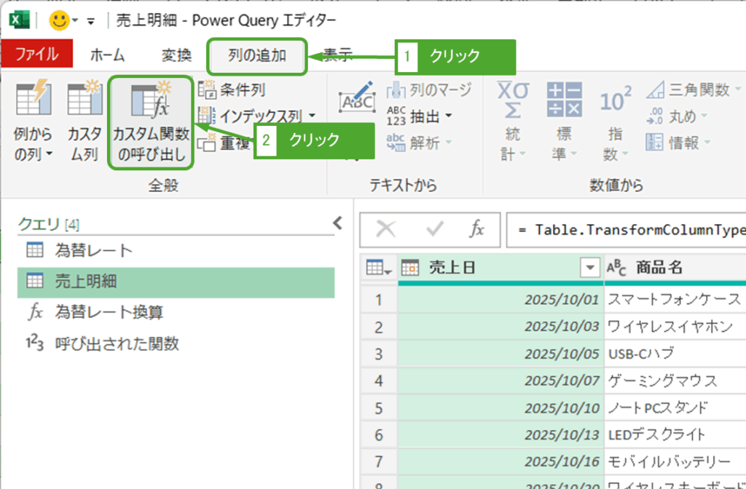
Task: Expand the 抽出 dropdown
Action: (448, 116)
